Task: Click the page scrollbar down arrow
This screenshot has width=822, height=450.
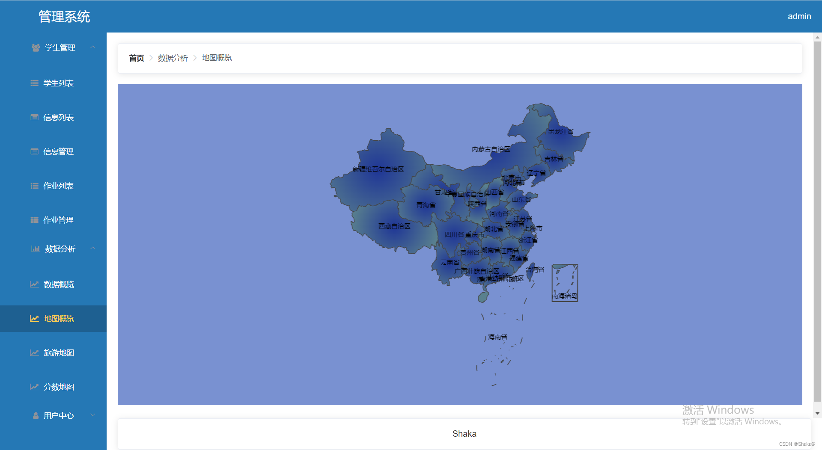Action: click(x=818, y=414)
